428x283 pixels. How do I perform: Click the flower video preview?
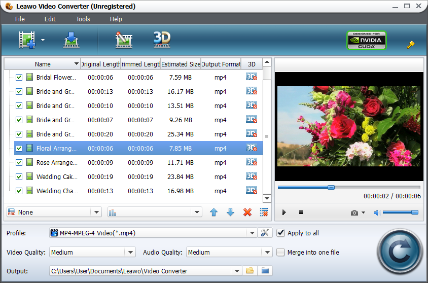point(349,126)
